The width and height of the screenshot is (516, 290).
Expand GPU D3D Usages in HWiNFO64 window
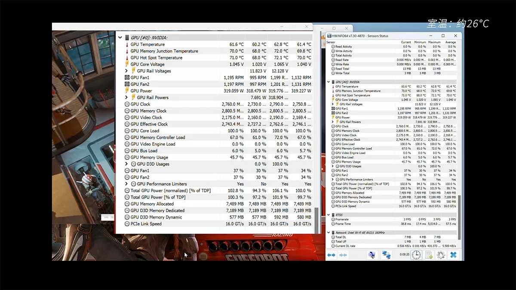click(333, 166)
